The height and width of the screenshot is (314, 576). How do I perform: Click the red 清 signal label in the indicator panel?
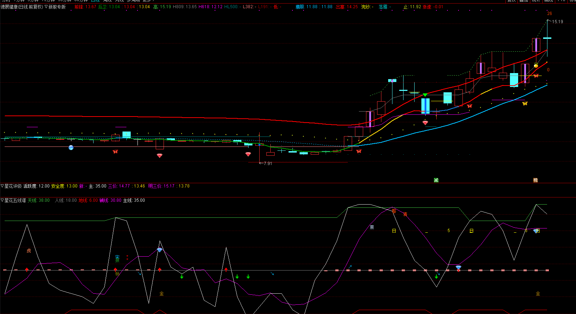405,214
